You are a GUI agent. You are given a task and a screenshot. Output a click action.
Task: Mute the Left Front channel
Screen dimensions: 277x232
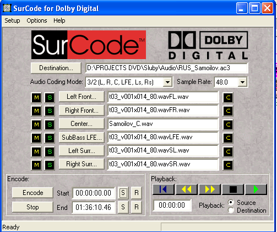(x=36, y=97)
